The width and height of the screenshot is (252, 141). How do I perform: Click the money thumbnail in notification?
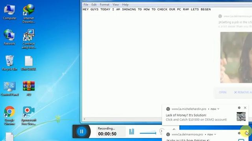click(x=241, y=116)
